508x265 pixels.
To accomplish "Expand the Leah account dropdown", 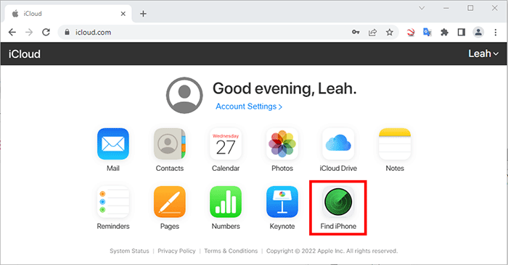I will coord(483,54).
